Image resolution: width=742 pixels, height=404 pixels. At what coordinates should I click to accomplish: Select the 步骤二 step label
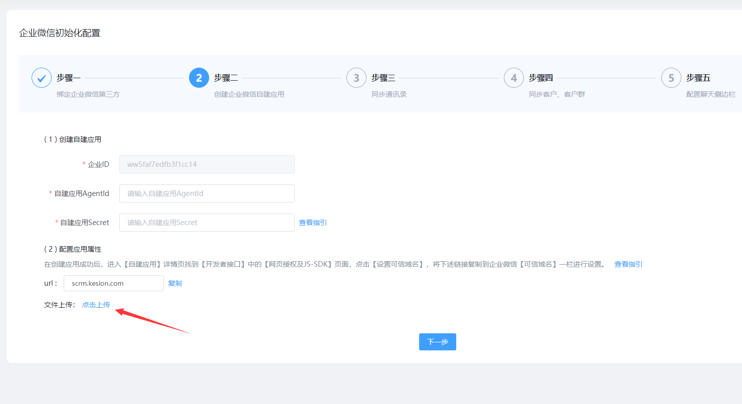pyautogui.click(x=226, y=78)
